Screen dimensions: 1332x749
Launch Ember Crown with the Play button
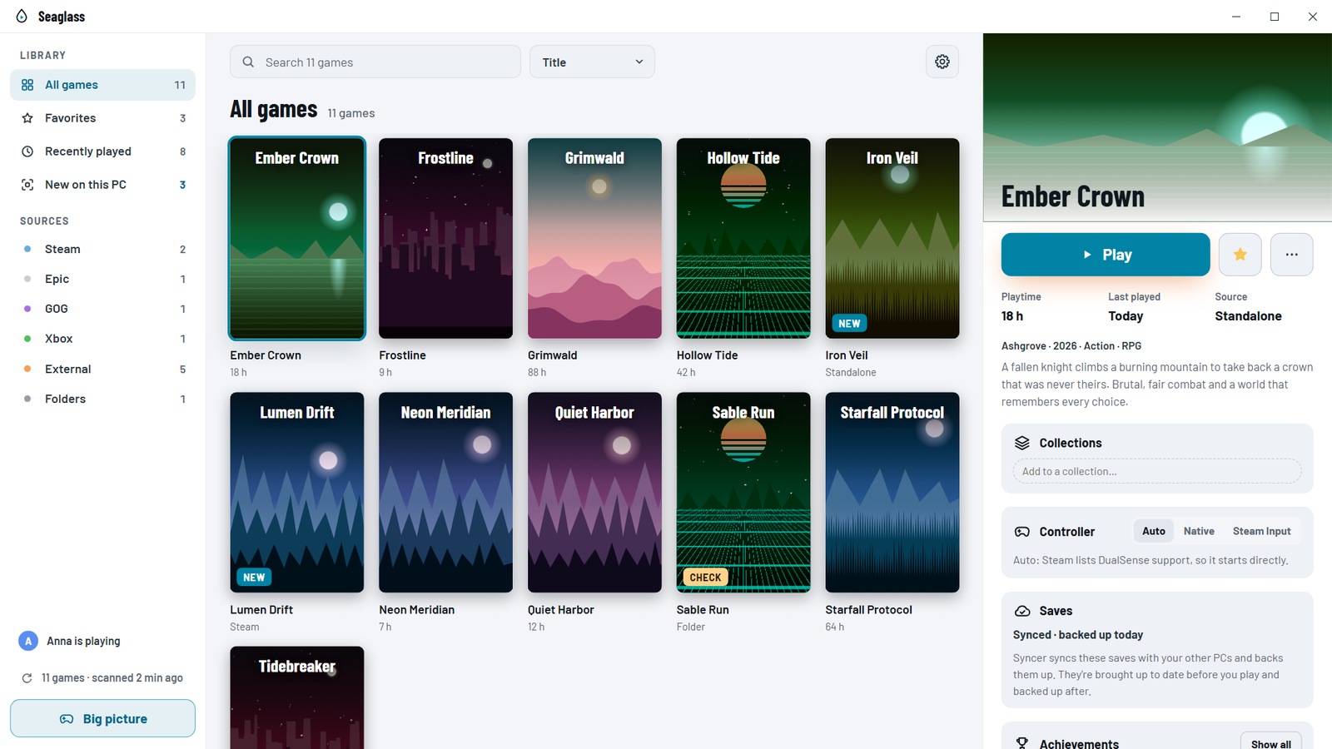1106,255
